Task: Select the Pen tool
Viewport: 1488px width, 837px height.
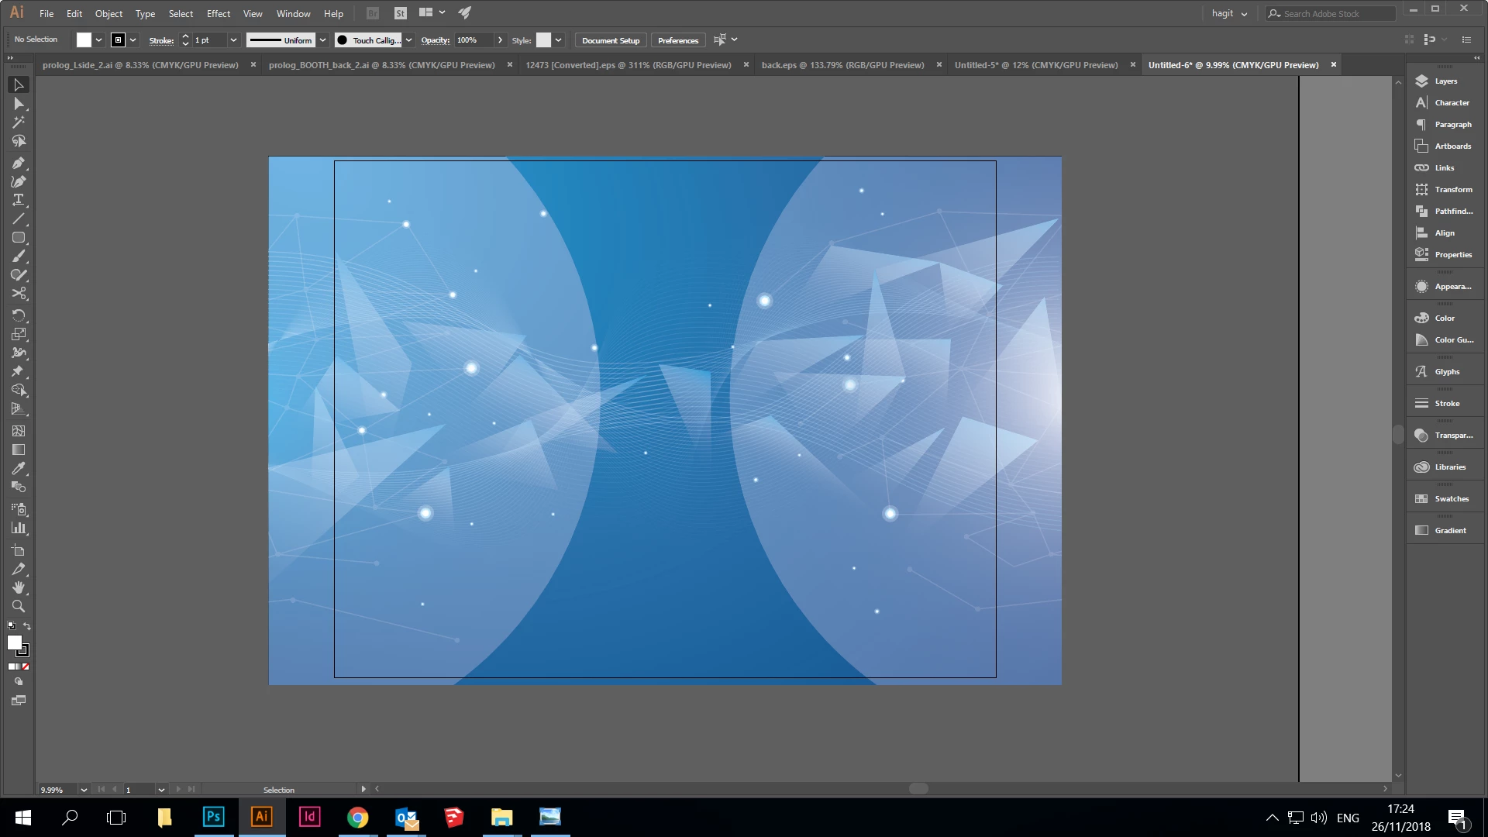Action: click(x=19, y=164)
